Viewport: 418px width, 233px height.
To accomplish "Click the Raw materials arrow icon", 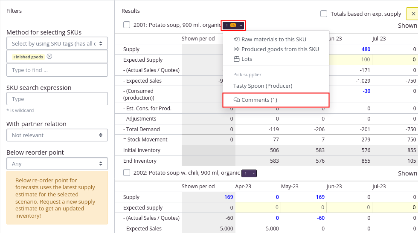I will (x=237, y=39).
